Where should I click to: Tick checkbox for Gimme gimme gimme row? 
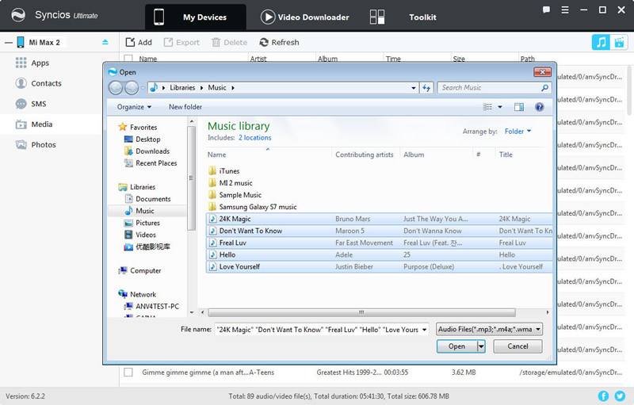(128, 373)
